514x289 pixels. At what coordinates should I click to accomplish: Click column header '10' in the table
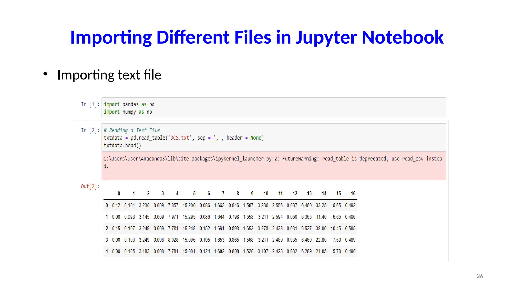[x=266, y=194]
